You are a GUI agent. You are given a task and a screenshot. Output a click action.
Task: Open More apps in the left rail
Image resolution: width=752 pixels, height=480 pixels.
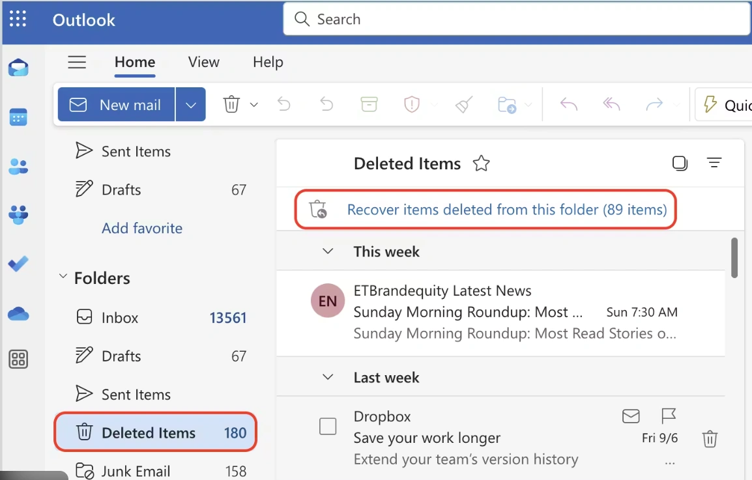coord(18,359)
